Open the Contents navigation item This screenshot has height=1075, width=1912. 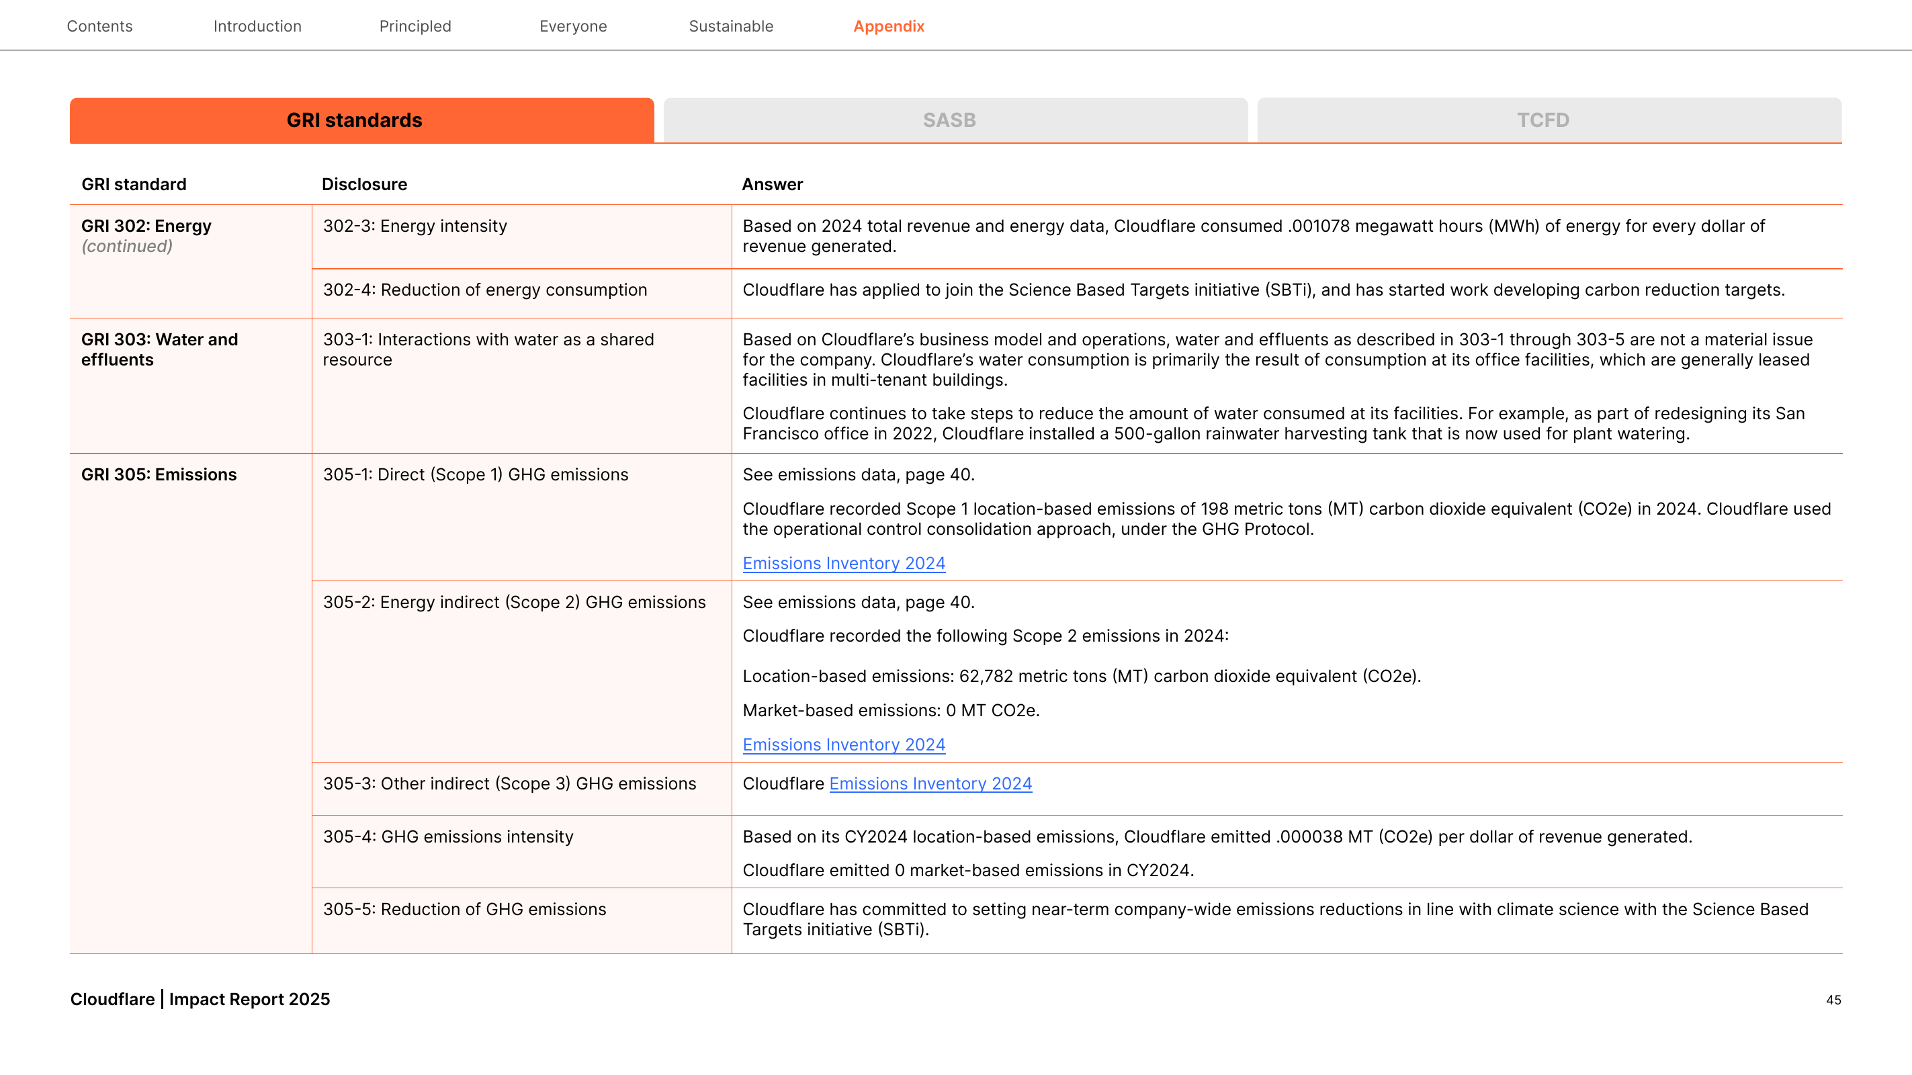[x=99, y=26]
